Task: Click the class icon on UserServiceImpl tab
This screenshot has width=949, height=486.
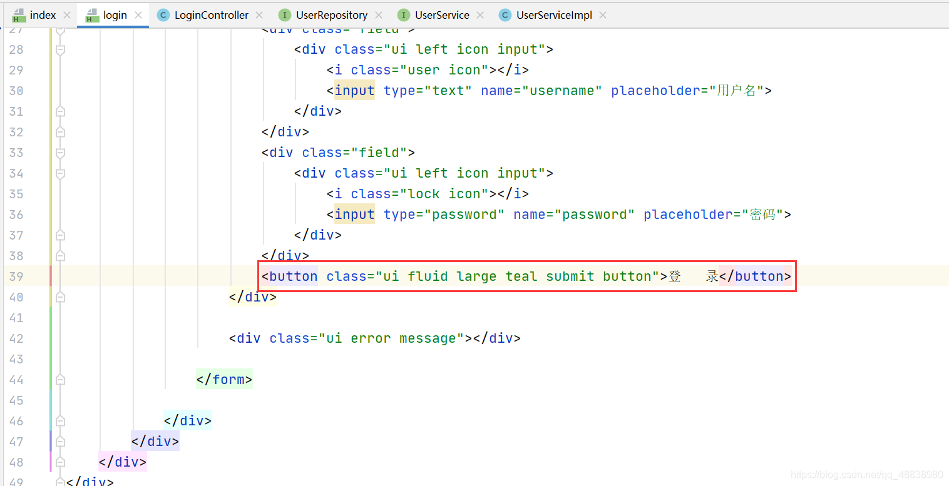Action: pyautogui.click(x=505, y=15)
